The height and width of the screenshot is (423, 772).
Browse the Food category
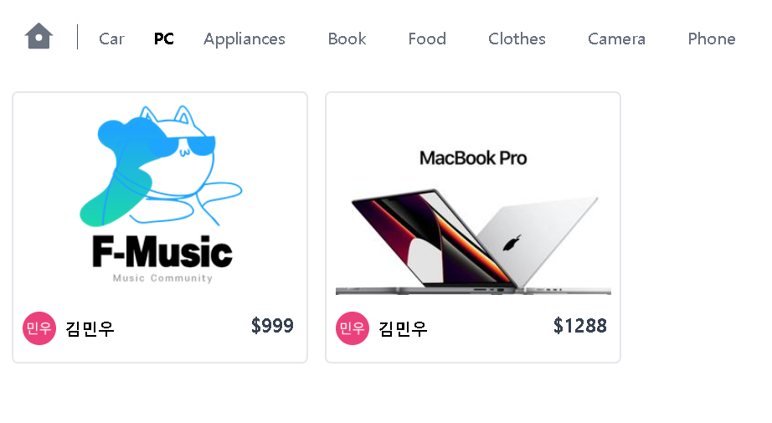pyautogui.click(x=427, y=39)
